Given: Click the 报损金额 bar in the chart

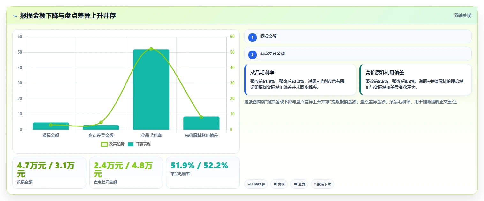Looking at the screenshot, I should pos(51,126).
